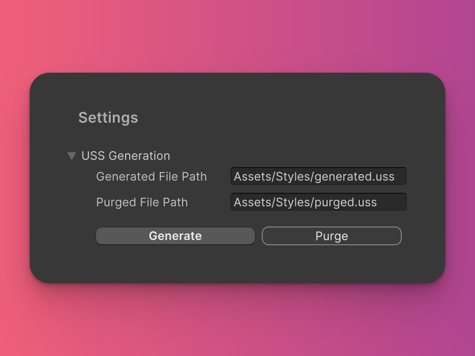Click the word 'purged.uss' in the path field
The width and height of the screenshot is (475, 356).
pyautogui.click(x=346, y=203)
